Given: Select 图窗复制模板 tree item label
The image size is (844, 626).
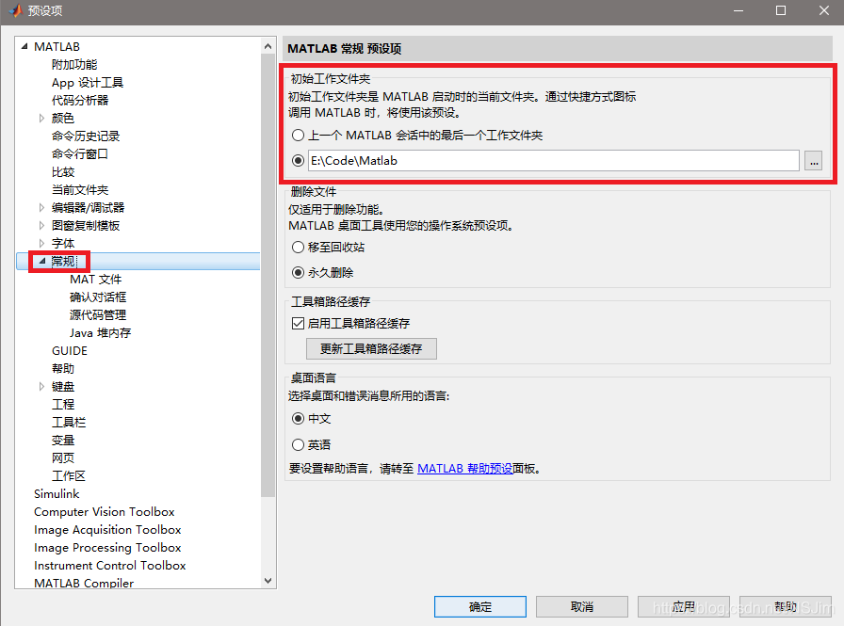Looking at the screenshot, I should pos(86,225).
